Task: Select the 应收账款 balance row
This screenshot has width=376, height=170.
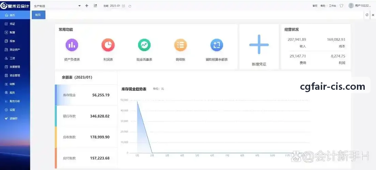Action: click(86, 137)
